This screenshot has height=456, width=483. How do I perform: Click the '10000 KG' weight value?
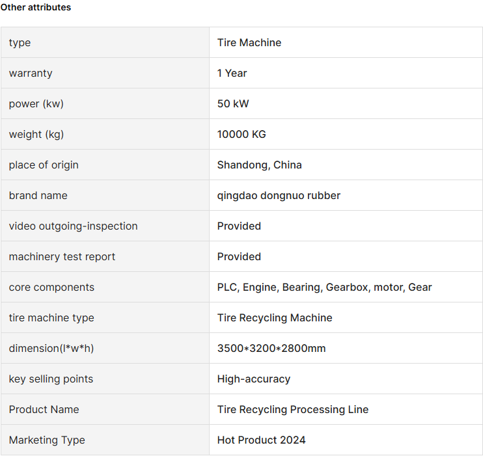point(241,134)
